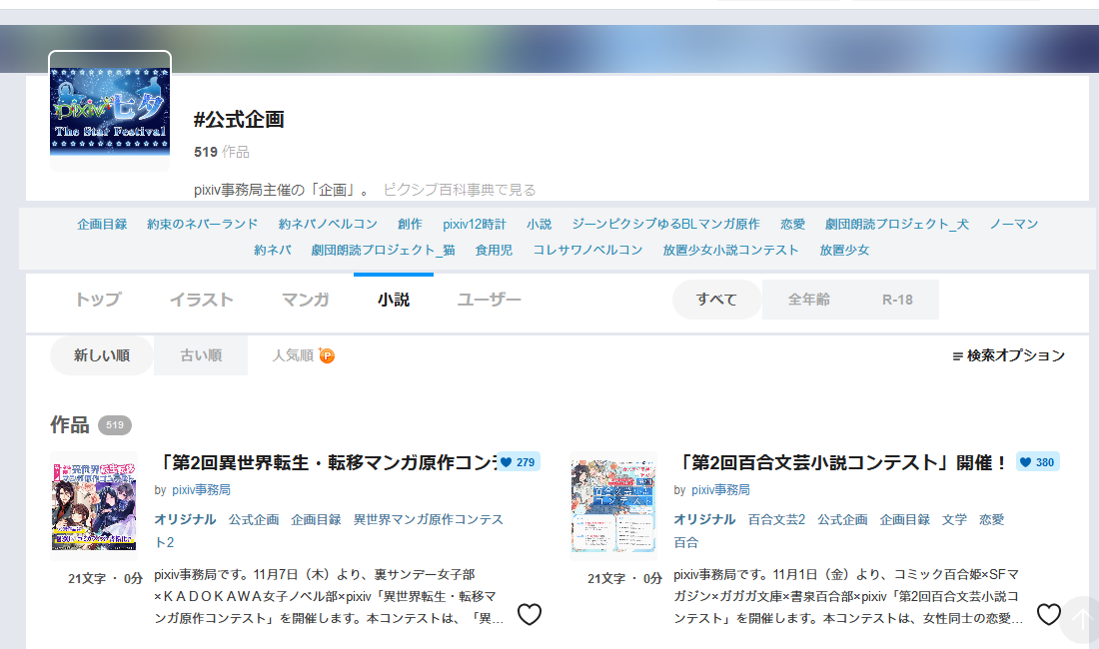1099x649 pixels.
Task: Click the 劇団朗読プロジェクト_猫 tag
Action: tap(384, 250)
